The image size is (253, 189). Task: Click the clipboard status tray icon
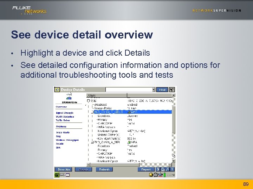coord(155,175)
